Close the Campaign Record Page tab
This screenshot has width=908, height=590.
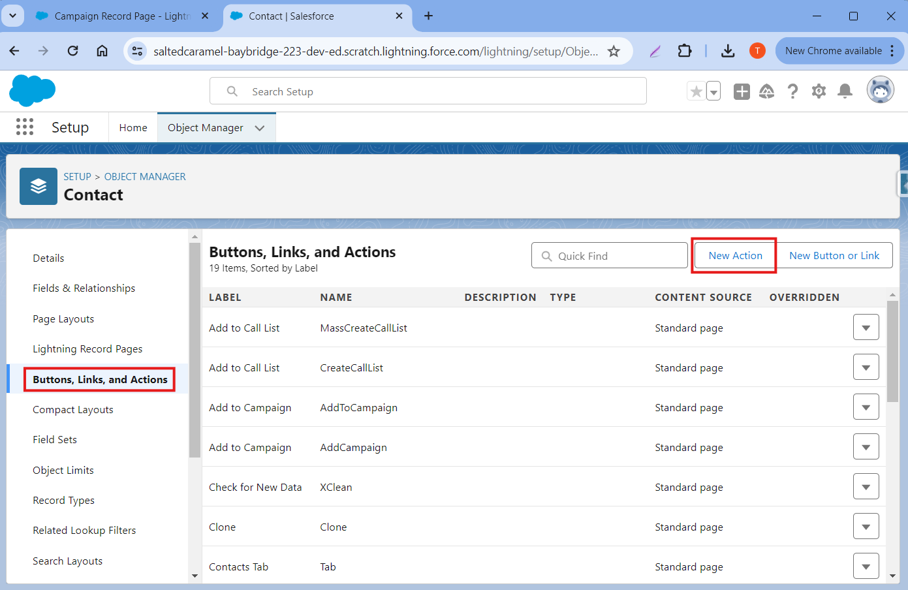point(205,16)
